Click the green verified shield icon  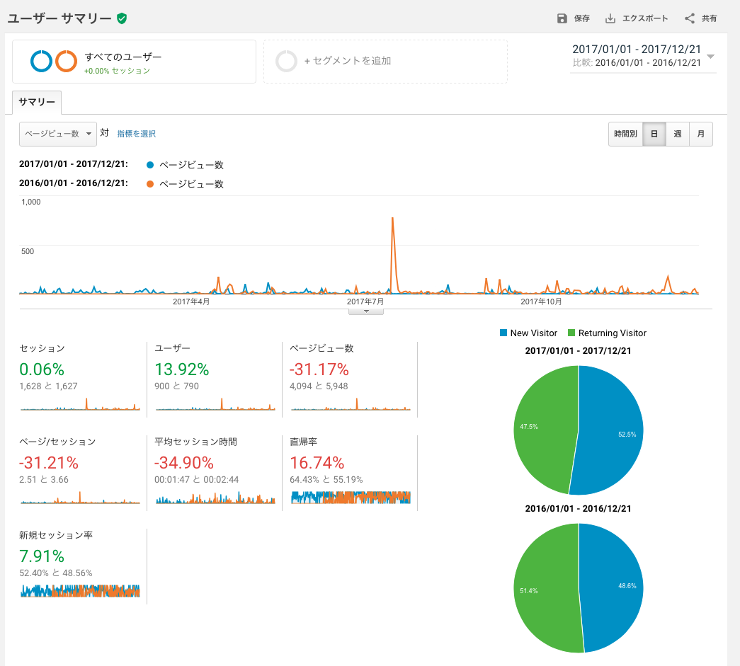click(122, 18)
